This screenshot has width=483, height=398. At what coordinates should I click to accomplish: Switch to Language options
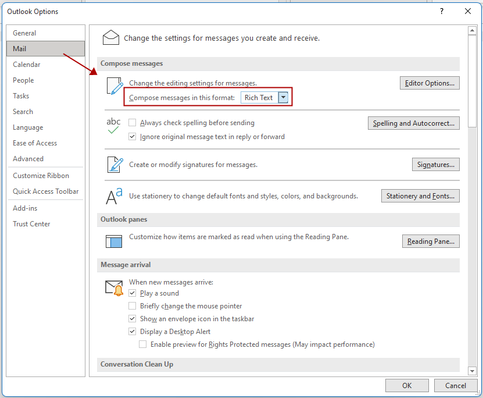coord(45,127)
